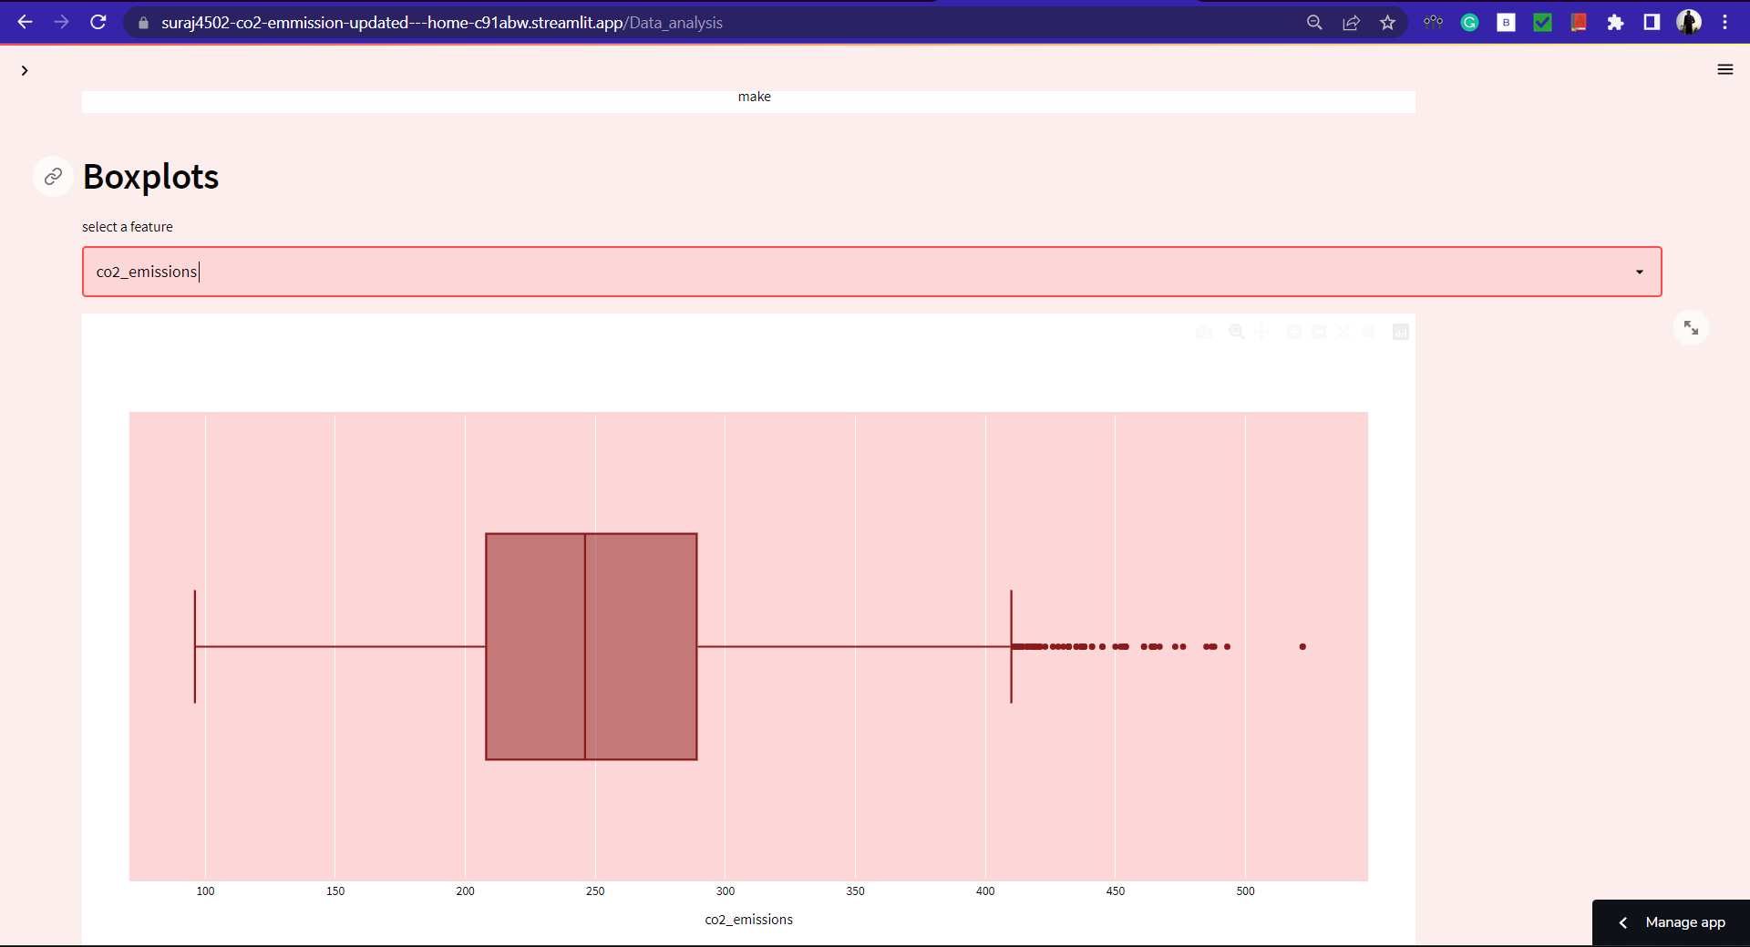Screen dimensions: 1750x947
Task: Go back to the previous page
Action: click(25, 22)
